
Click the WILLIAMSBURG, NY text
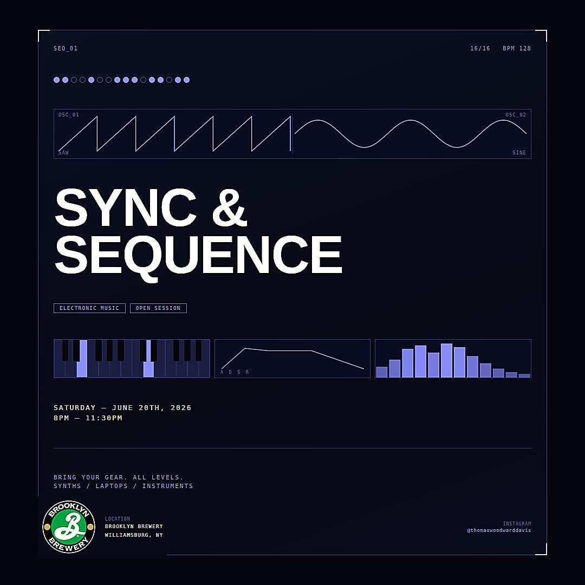(x=134, y=535)
